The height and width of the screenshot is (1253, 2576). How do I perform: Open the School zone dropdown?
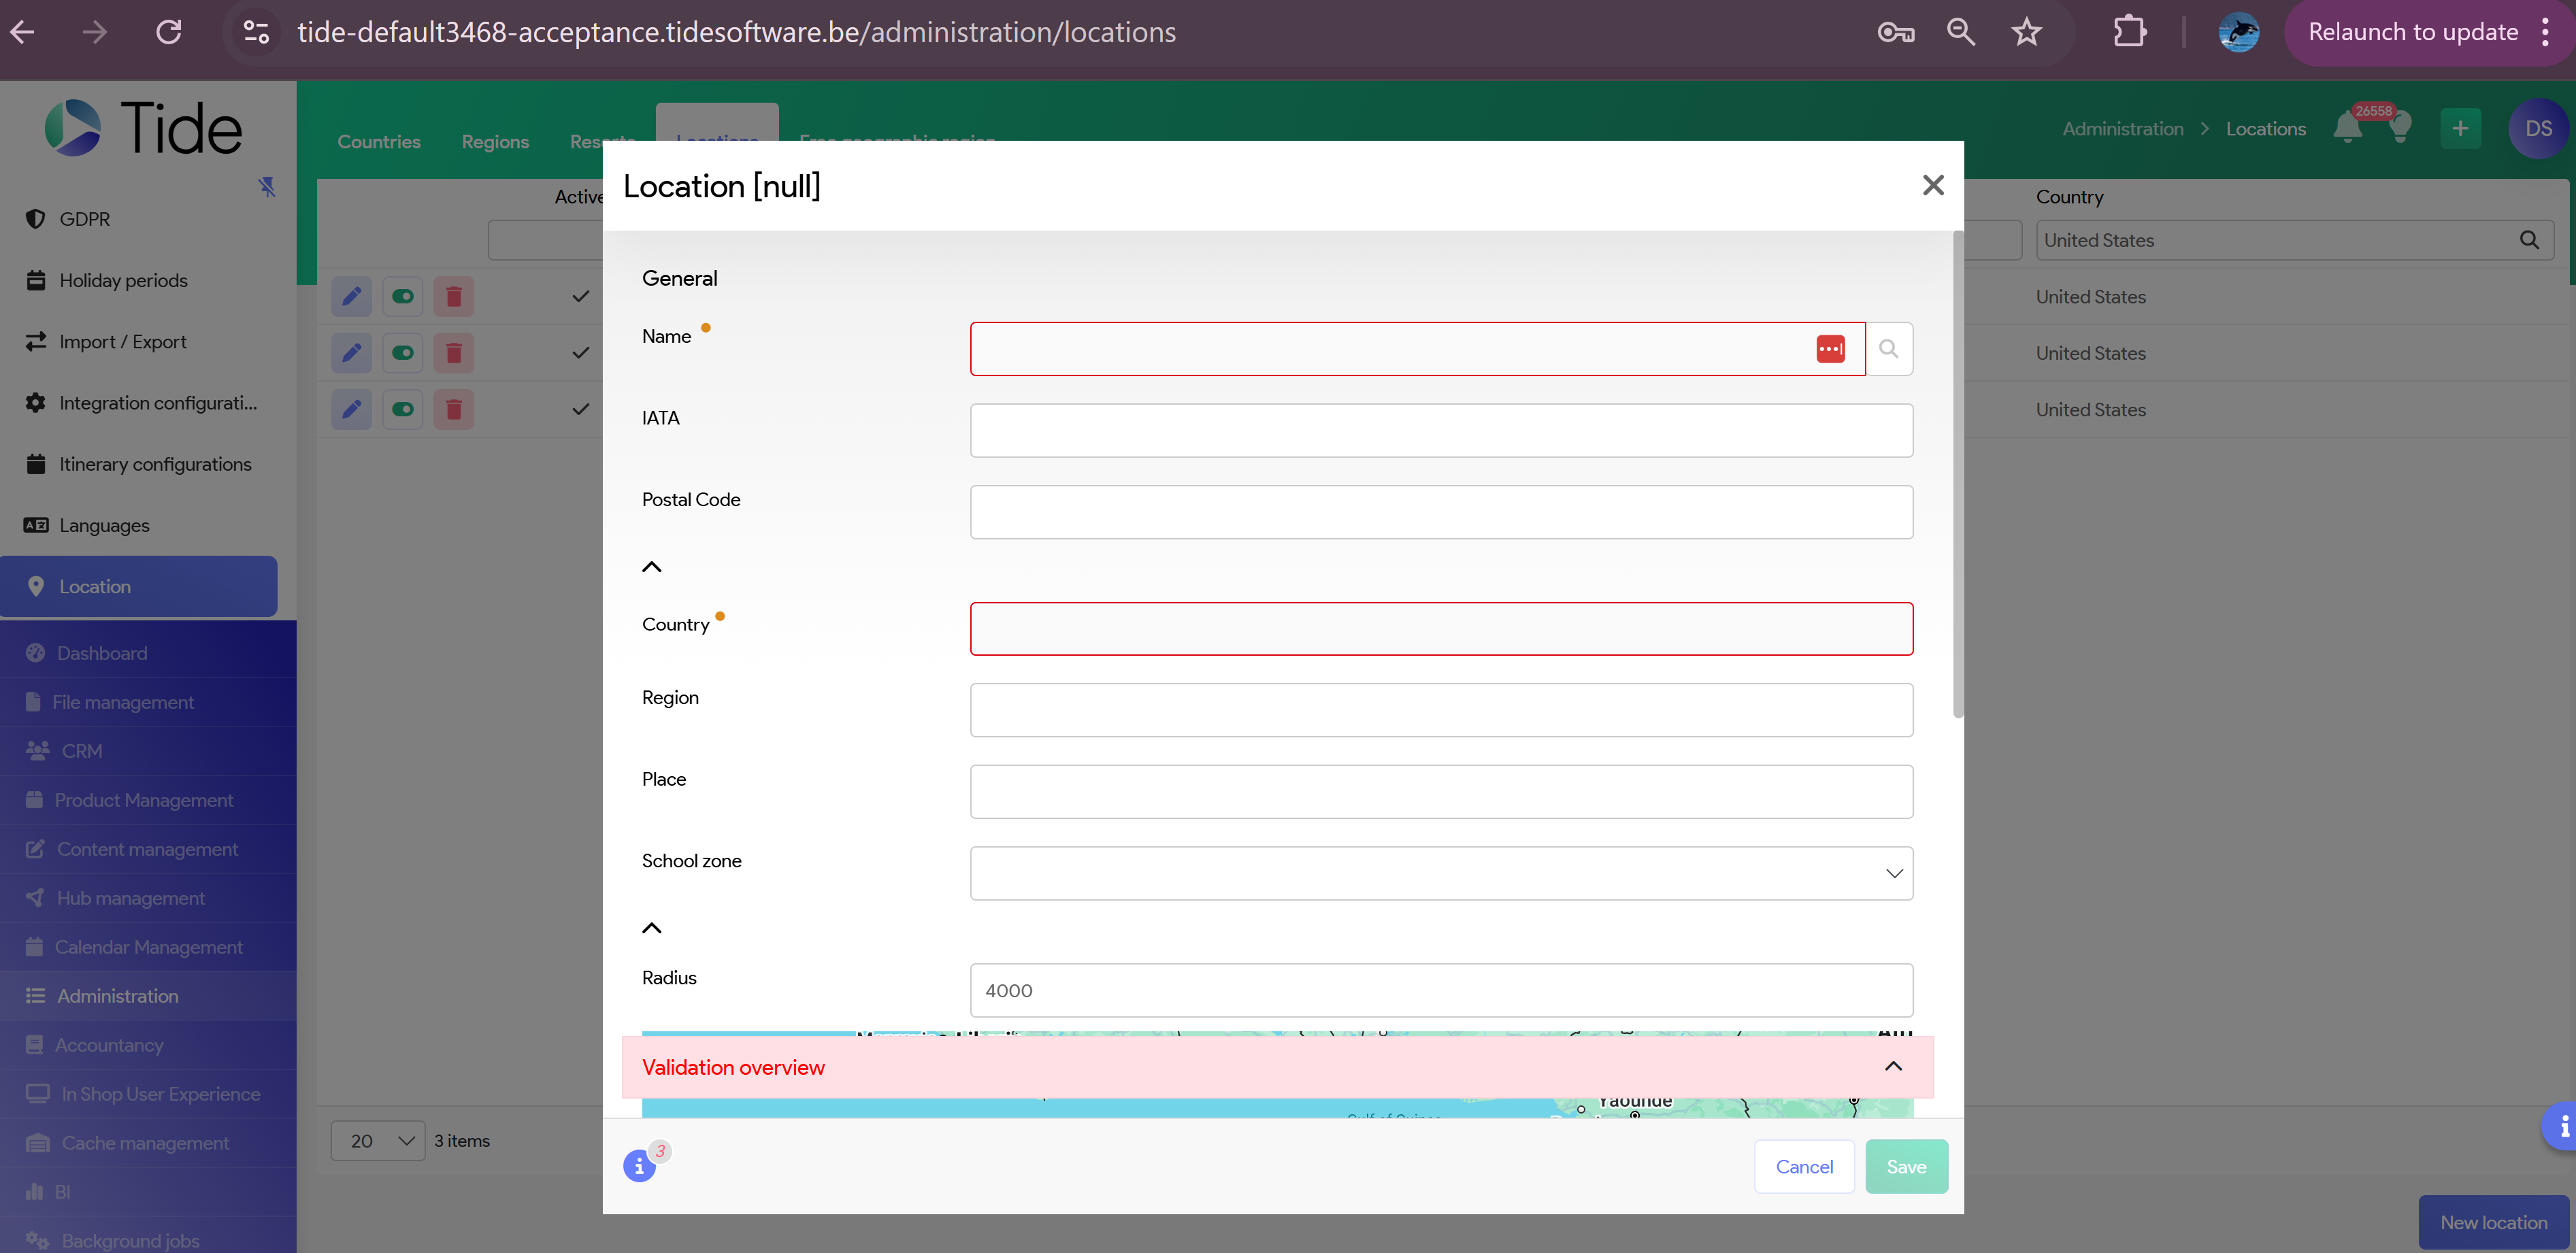pos(1441,873)
